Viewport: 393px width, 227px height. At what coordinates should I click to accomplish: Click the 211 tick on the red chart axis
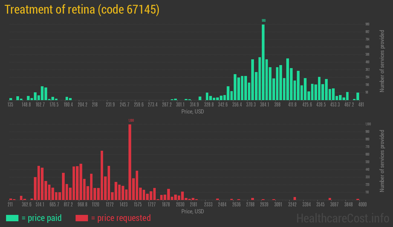10,205
